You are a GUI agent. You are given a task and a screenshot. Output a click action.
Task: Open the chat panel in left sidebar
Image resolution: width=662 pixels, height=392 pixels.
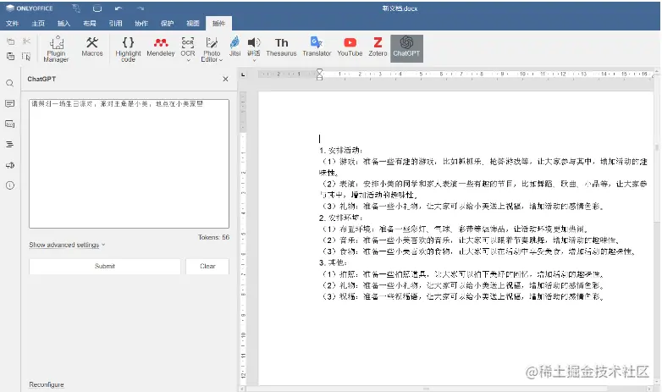click(x=10, y=124)
